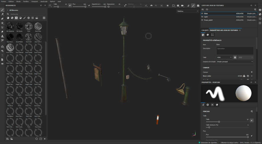The width and height of the screenshot is (262, 144).
Task: Toggle pen pressure for brush Taille property
Action: tap(252, 120)
